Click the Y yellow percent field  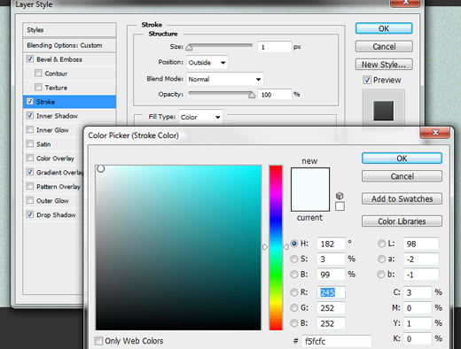418,323
